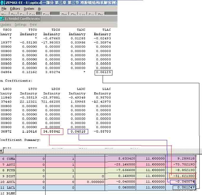Click DIST value cell -31.621300

(182, 176)
